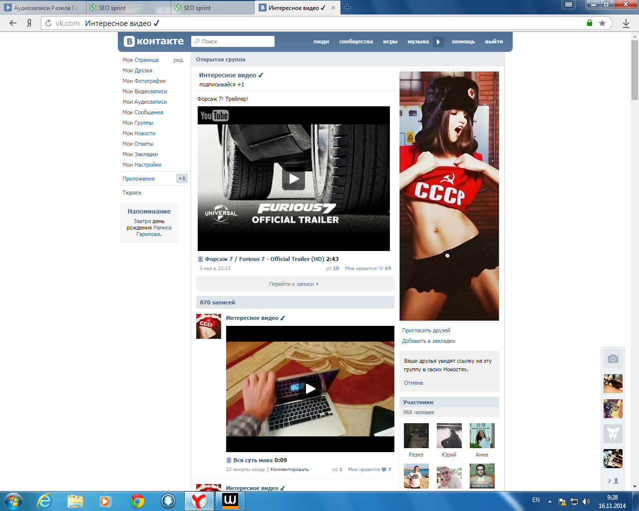Screen dimensions: 639x511
Task: Open 'Тюряга' app link
Action: tap(132, 193)
